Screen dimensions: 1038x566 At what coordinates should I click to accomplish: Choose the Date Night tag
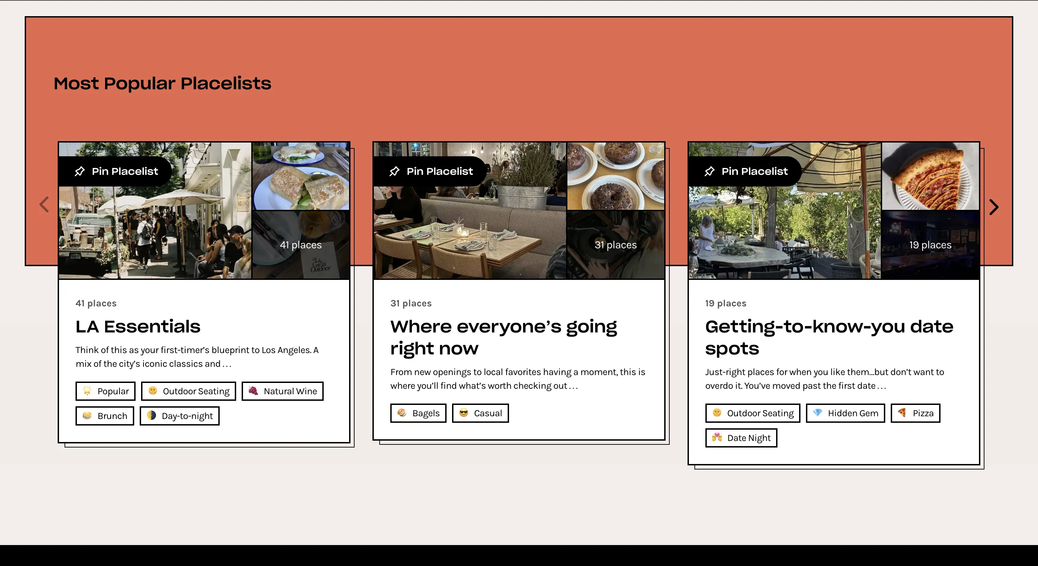[x=741, y=438]
